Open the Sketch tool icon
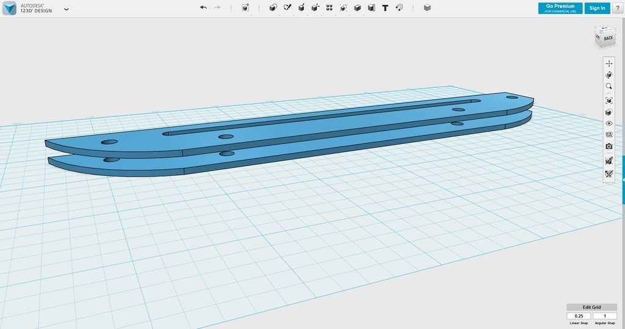This screenshot has width=625, height=329. pyautogui.click(x=287, y=8)
